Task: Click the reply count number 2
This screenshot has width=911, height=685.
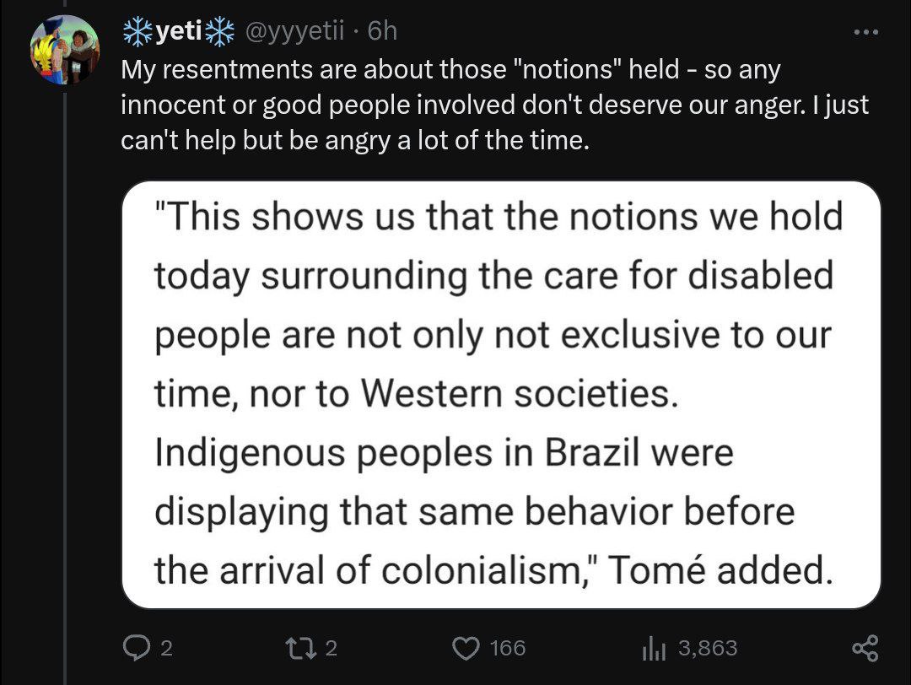Action: coord(166,648)
